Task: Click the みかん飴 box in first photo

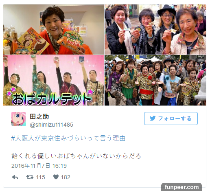Action: (70, 42)
